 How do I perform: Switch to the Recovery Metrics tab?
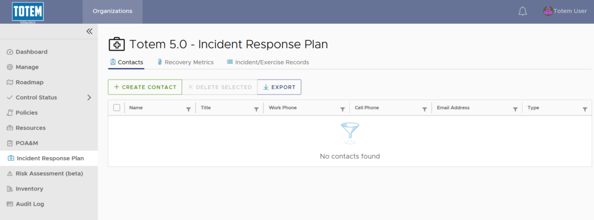click(185, 62)
